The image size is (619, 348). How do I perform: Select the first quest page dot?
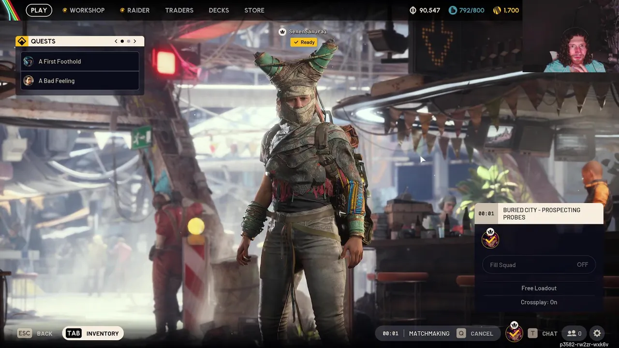click(x=122, y=42)
